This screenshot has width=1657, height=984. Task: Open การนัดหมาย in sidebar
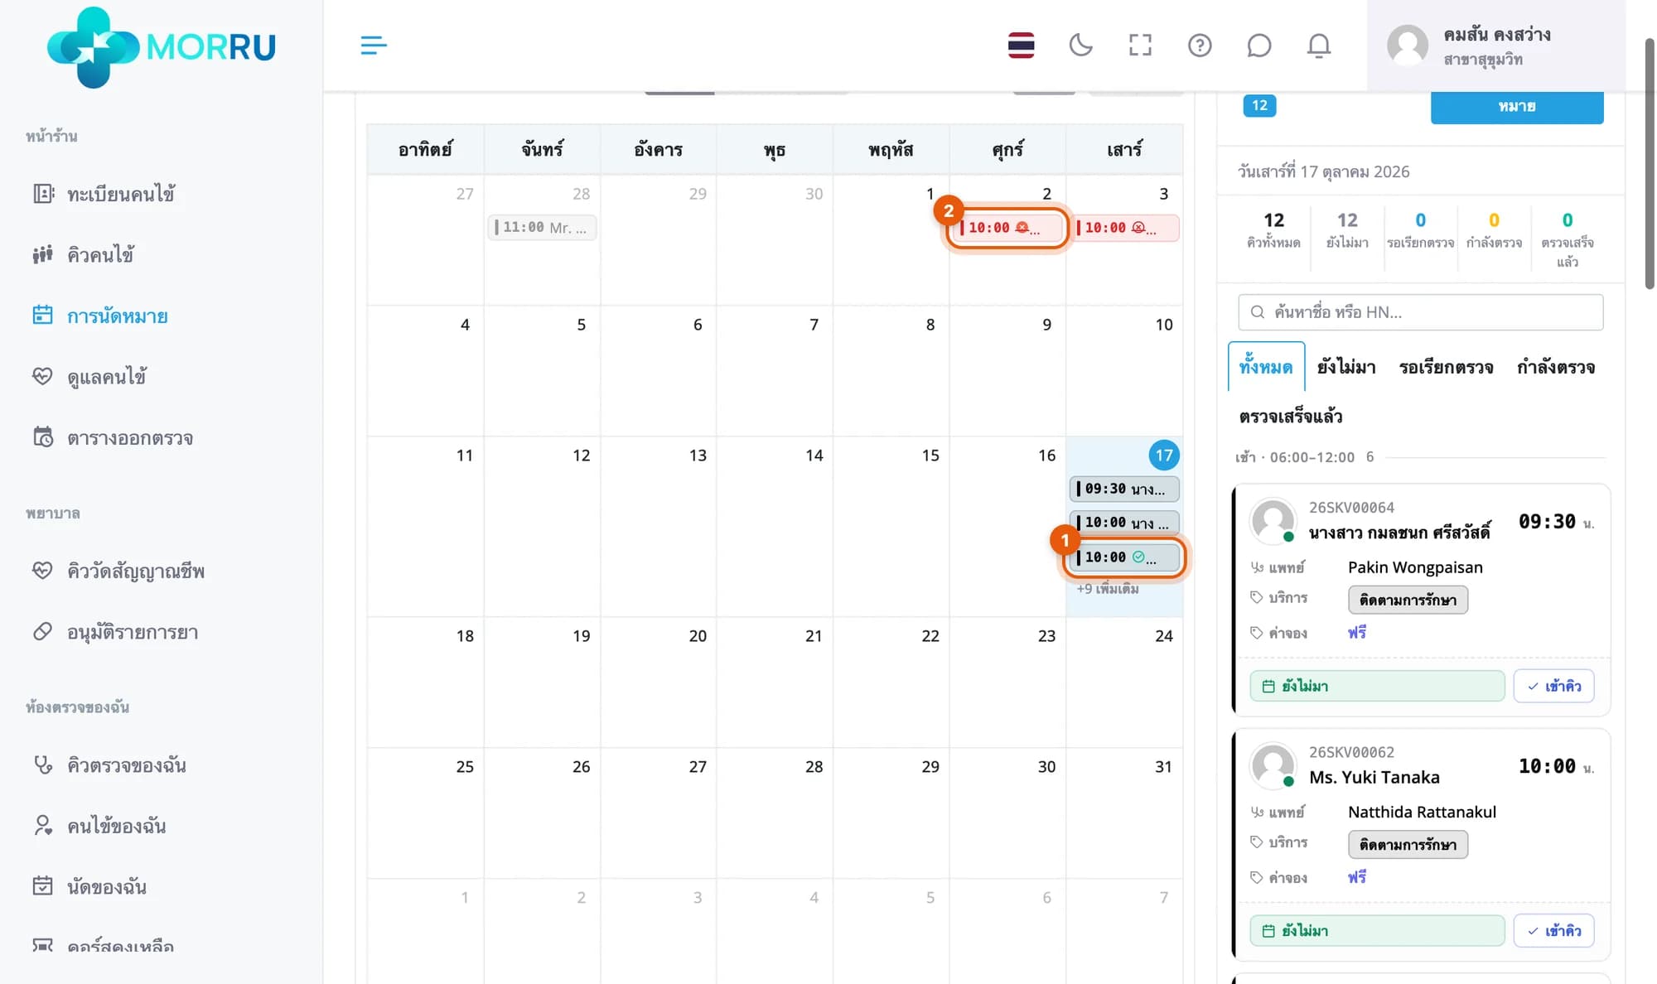click(100, 316)
